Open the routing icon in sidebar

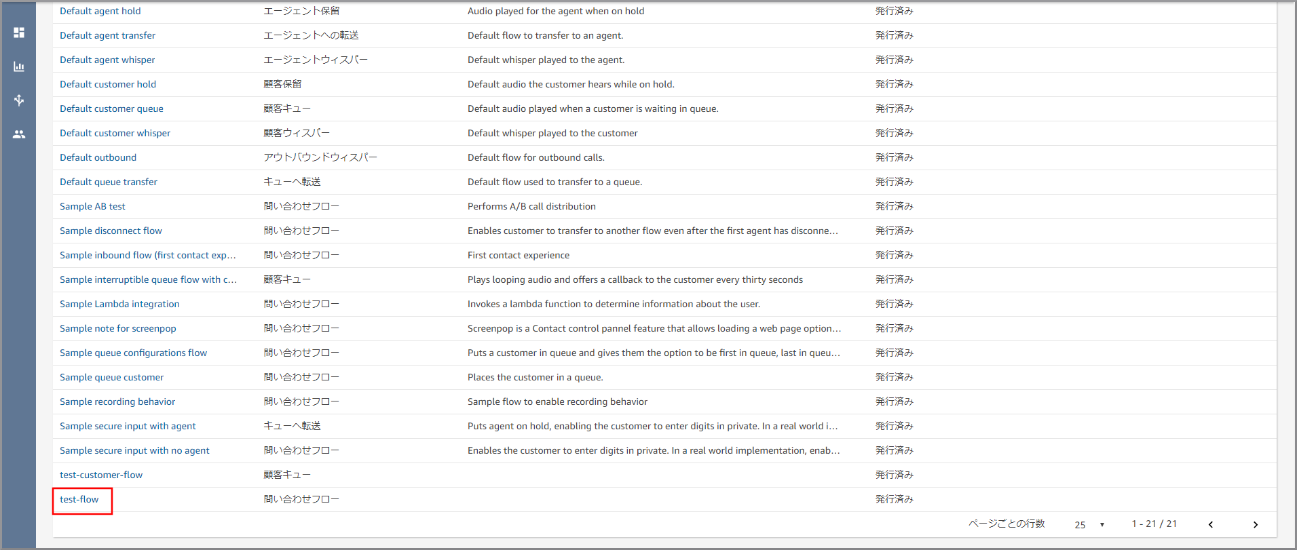(19, 100)
